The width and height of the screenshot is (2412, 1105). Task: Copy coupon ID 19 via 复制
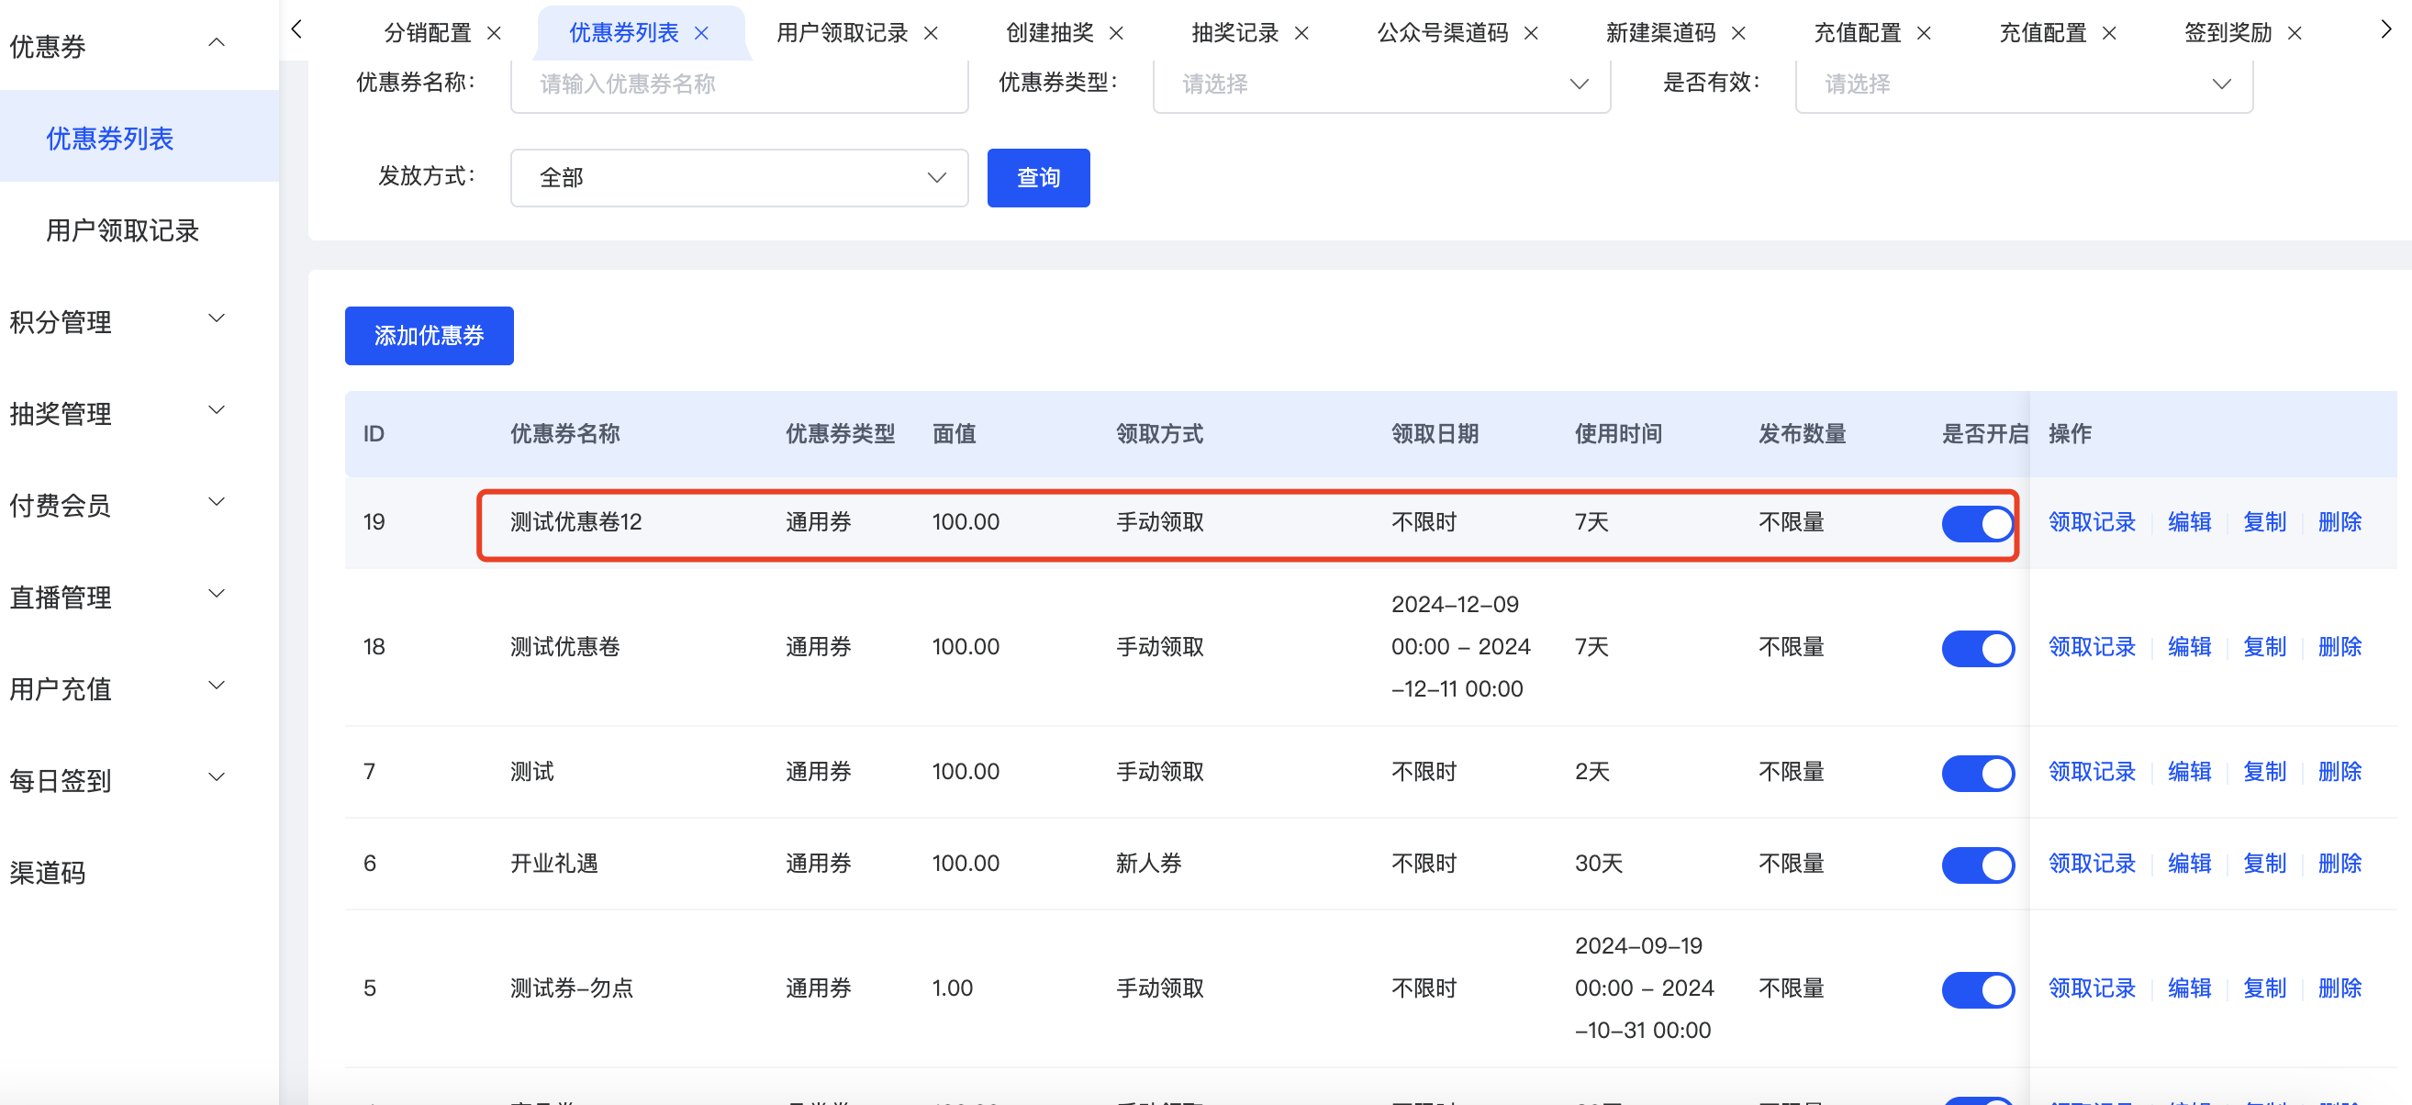[2264, 521]
